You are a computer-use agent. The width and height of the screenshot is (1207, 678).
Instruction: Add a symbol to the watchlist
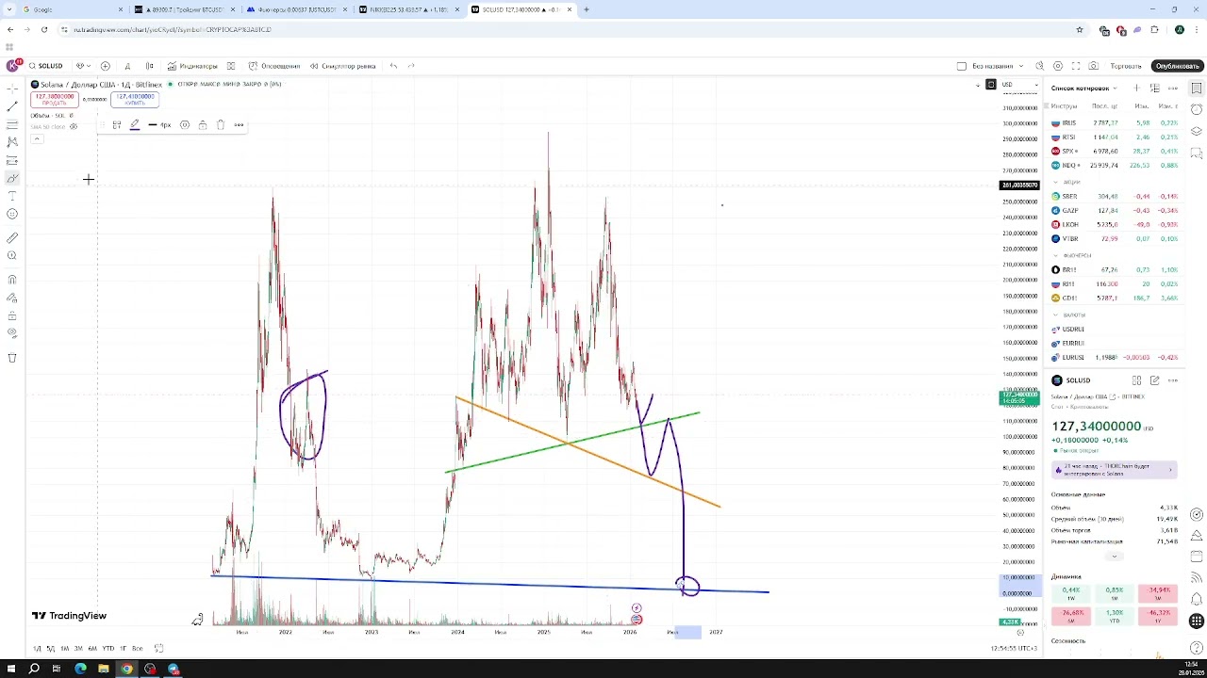click(1137, 89)
